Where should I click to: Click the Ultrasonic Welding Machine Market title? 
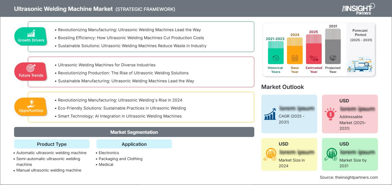click(63, 9)
